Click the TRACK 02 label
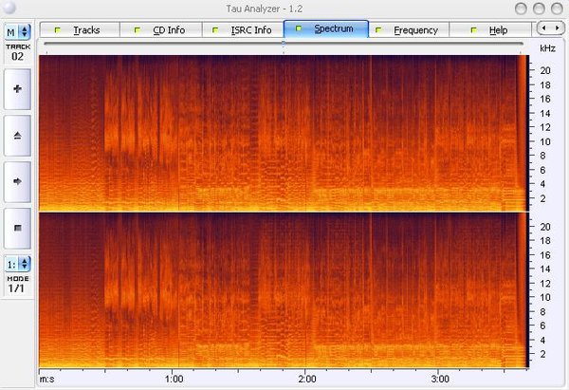The image size is (569, 390). pyautogui.click(x=18, y=52)
